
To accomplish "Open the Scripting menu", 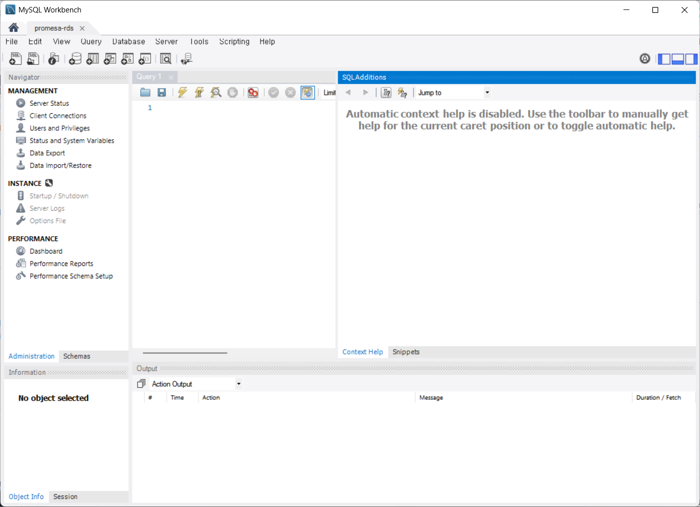I will [234, 42].
